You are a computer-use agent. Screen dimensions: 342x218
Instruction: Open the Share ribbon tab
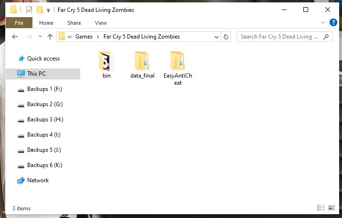(74, 23)
